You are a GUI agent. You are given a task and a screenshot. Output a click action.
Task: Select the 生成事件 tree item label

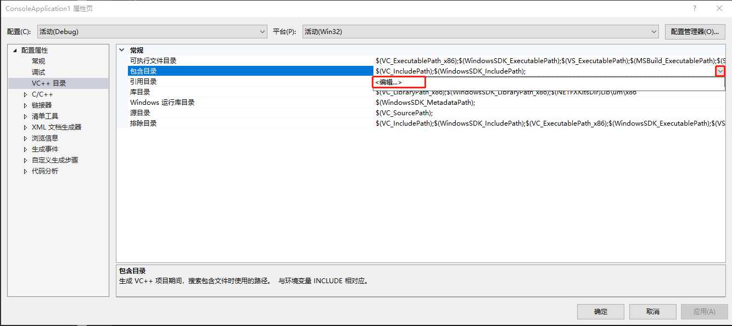(x=45, y=149)
